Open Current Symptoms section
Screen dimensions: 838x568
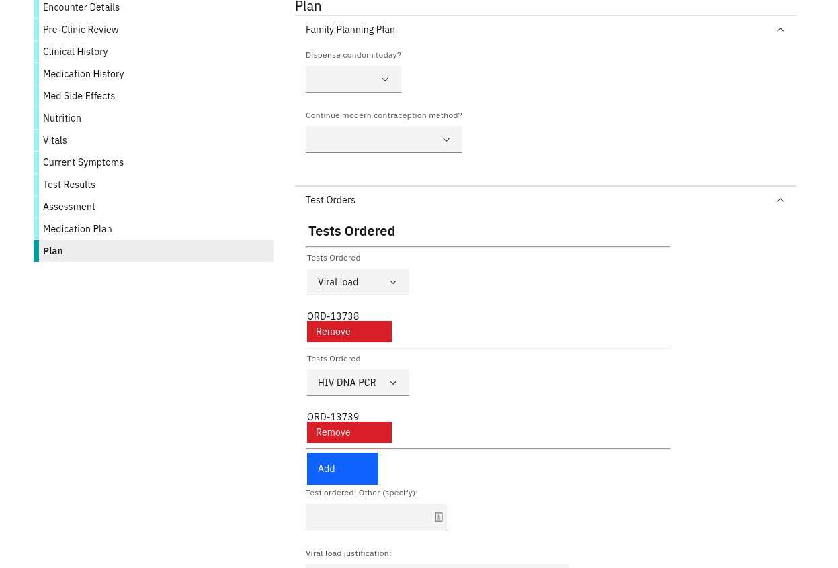153,162
